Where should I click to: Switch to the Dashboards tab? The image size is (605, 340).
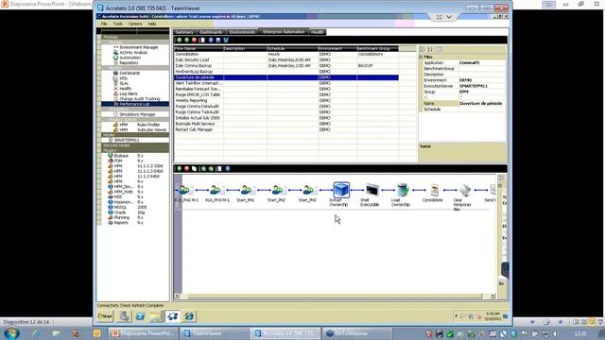click(211, 32)
